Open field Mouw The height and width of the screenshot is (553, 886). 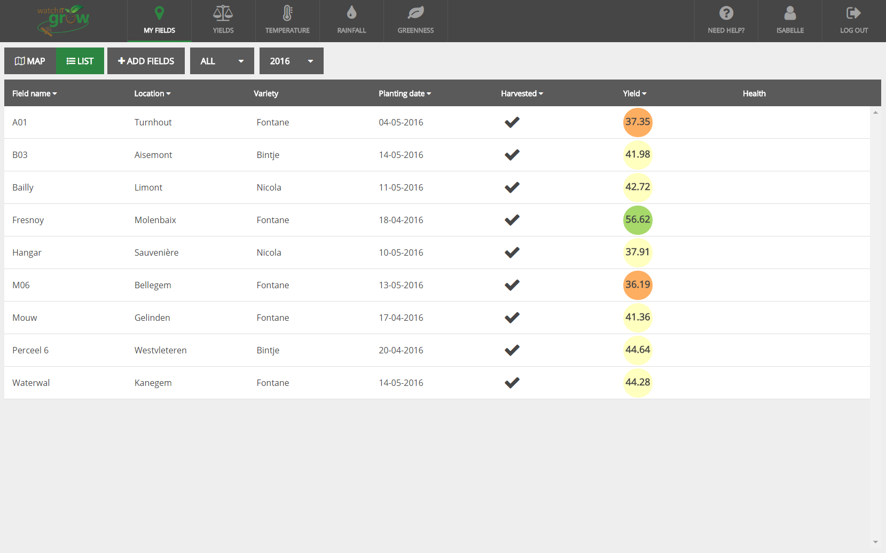click(x=25, y=318)
